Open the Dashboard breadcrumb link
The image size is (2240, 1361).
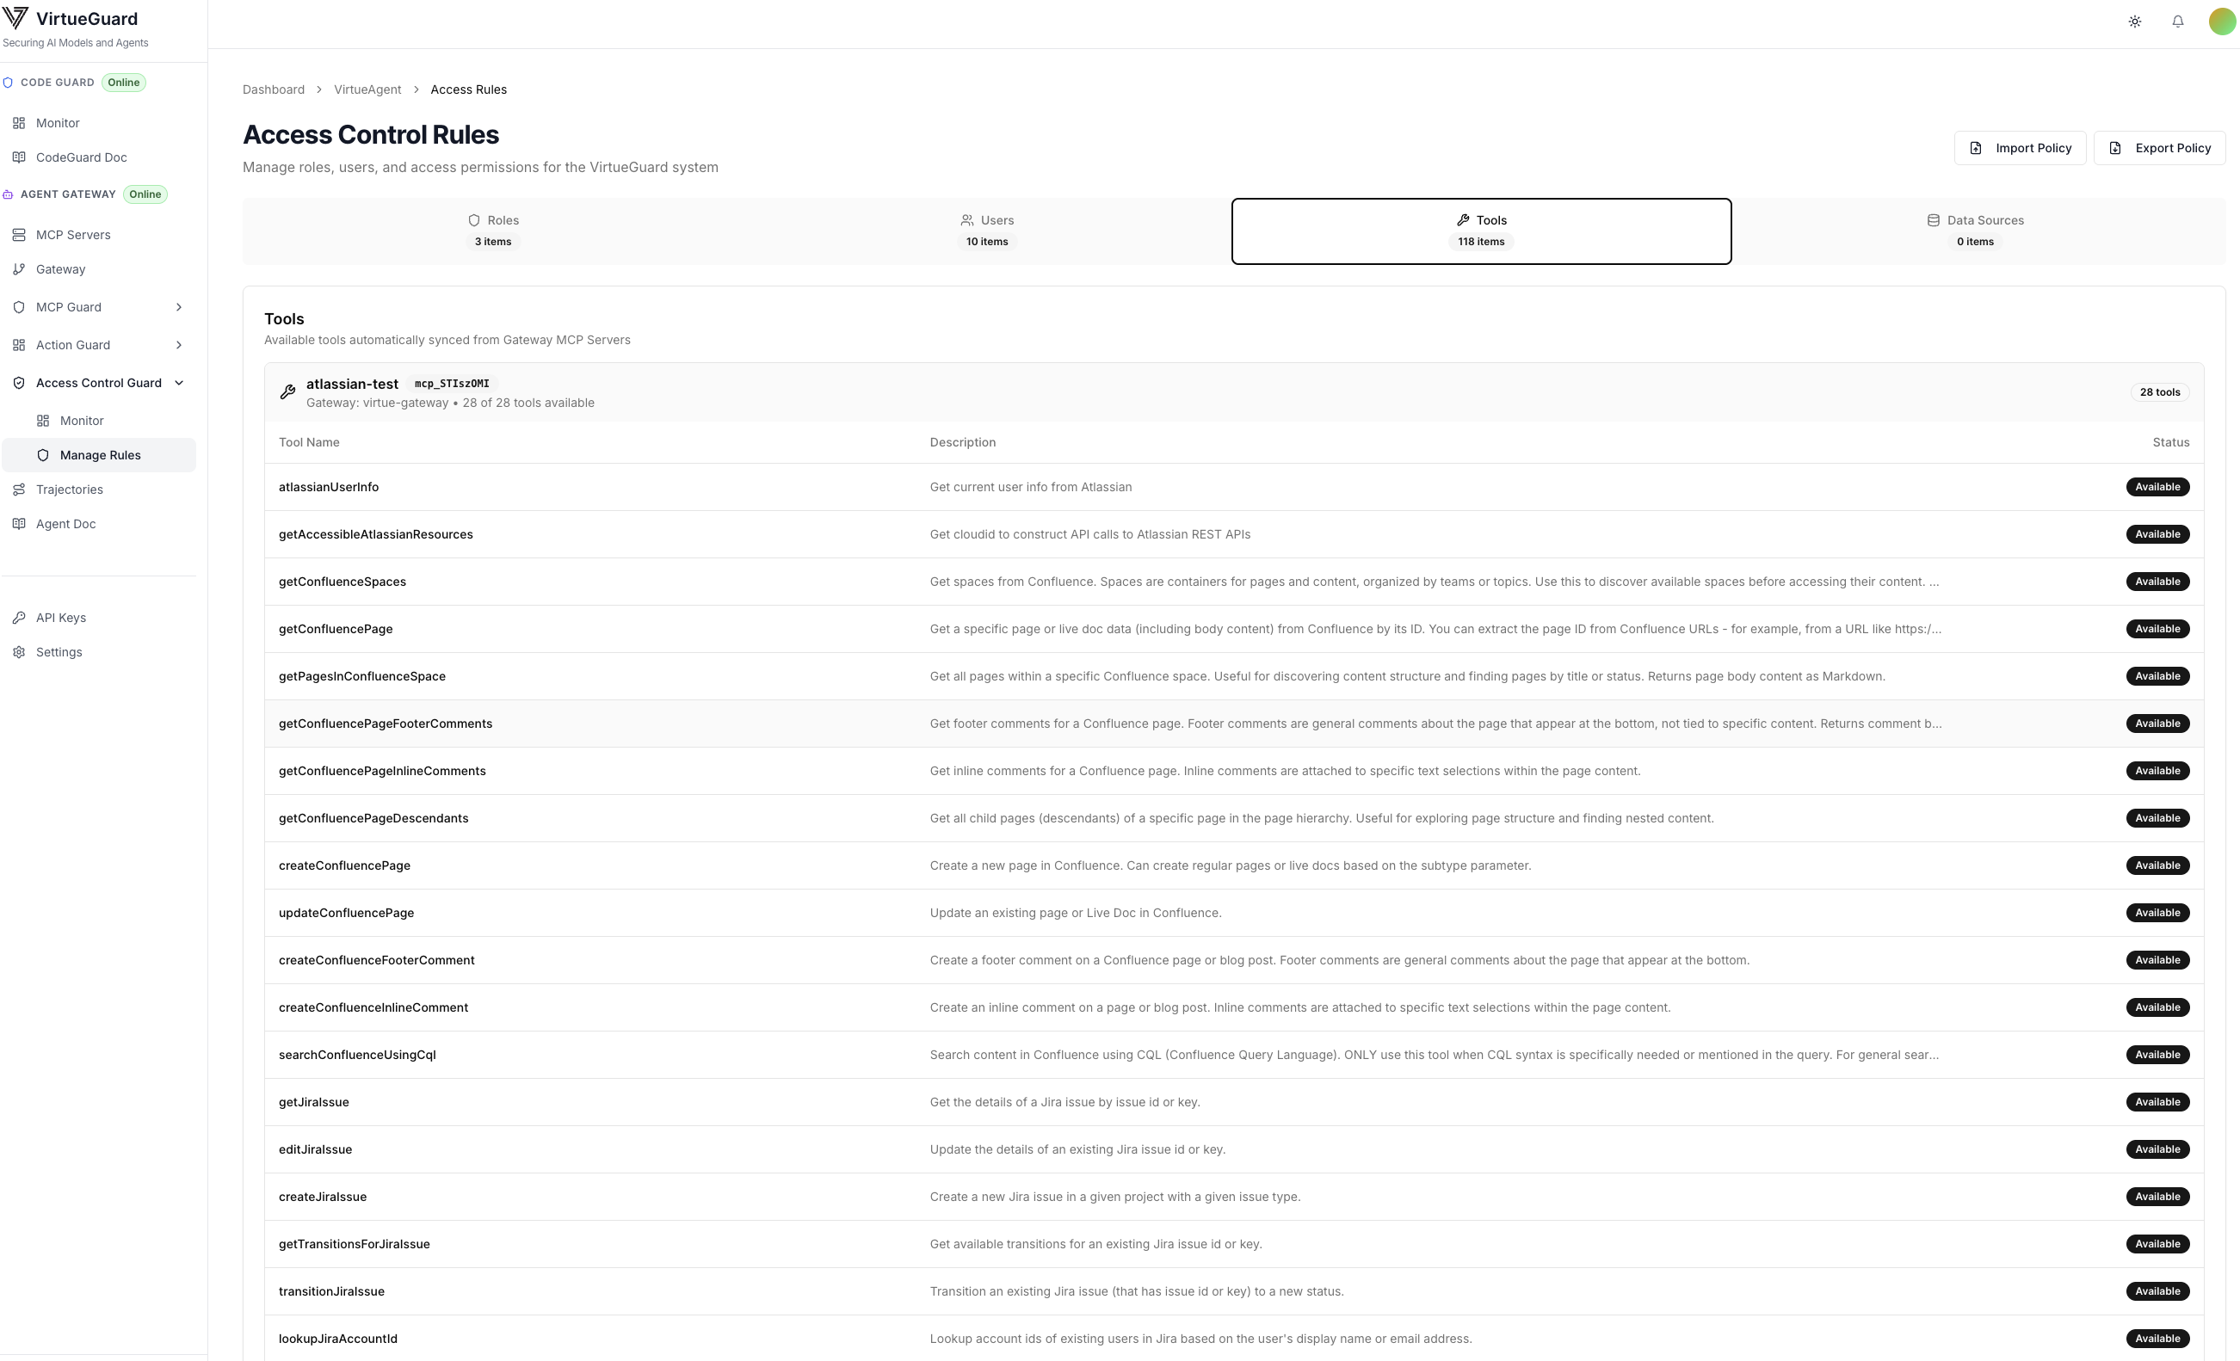point(273,89)
